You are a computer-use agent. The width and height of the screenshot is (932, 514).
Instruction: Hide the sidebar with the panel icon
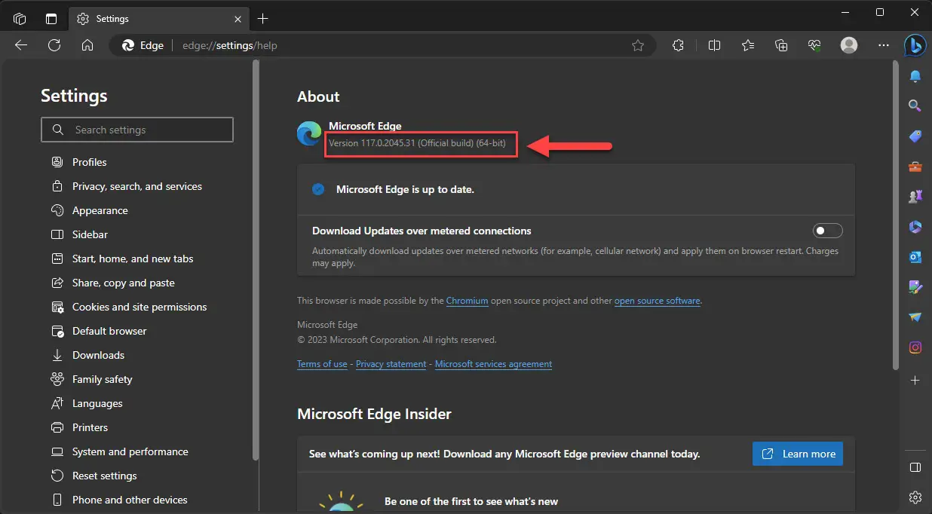(x=915, y=467)
